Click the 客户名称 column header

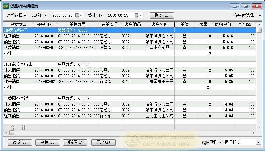click(x=159, y=24)
